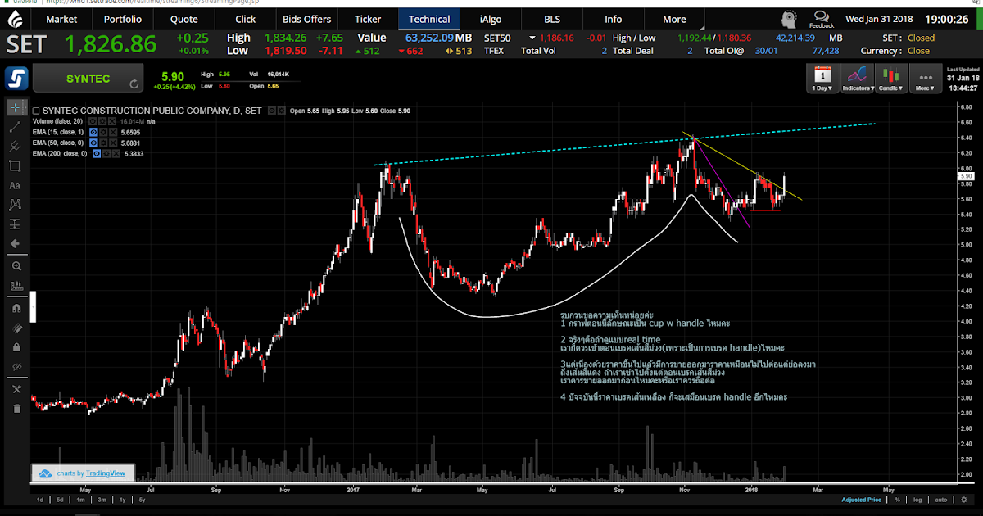Screen dimensions: 983x516
Task: Activate the zoom-in magnifier tool
Action: [16, 265]
